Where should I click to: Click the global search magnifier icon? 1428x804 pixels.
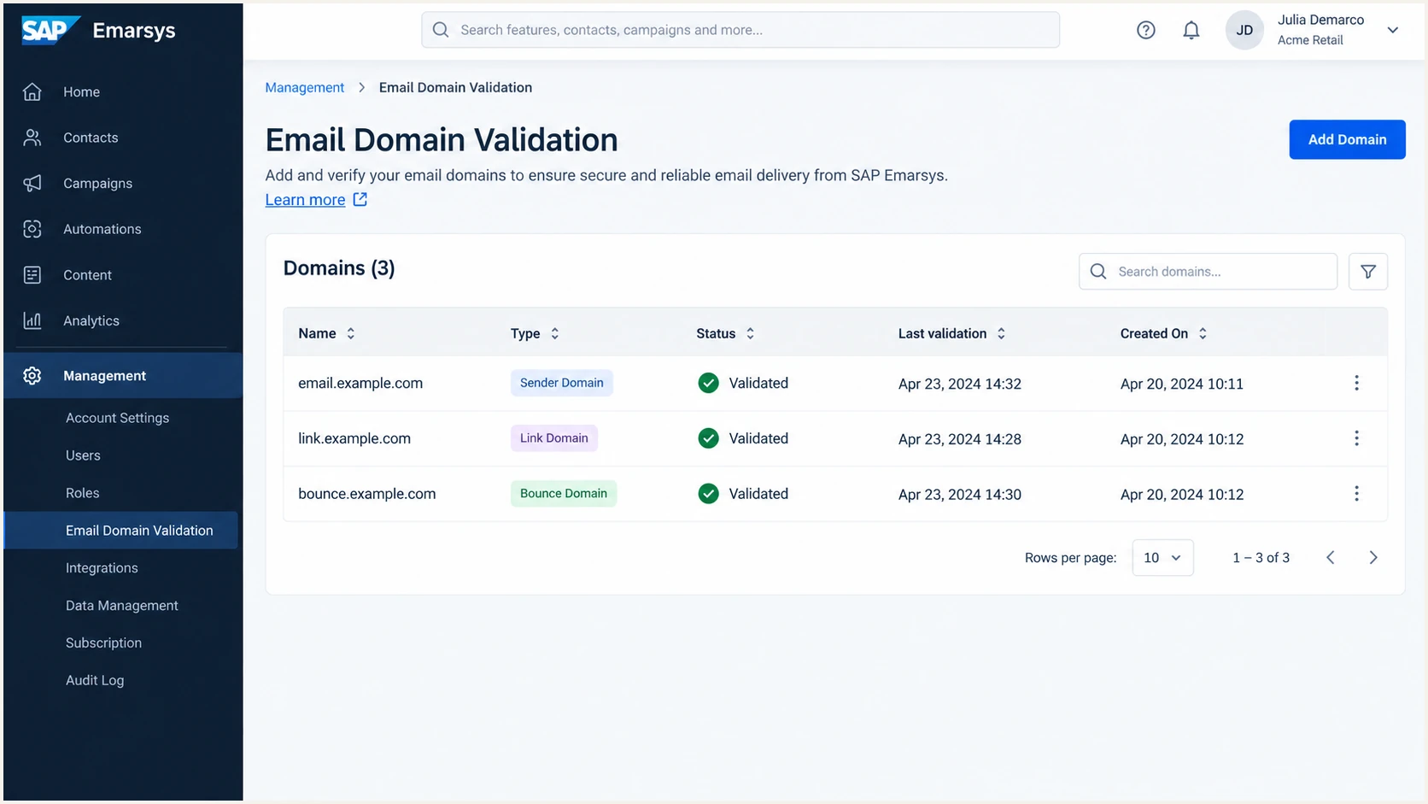coord(441,30)
